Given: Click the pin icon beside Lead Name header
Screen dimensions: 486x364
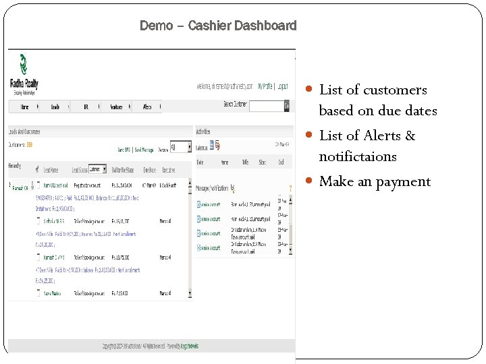Looking at the screenshot, I should pos(37,169).
